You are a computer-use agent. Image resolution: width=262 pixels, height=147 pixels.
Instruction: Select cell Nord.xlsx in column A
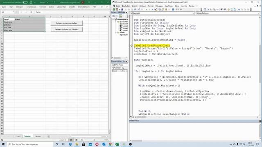tap(9, 22)
